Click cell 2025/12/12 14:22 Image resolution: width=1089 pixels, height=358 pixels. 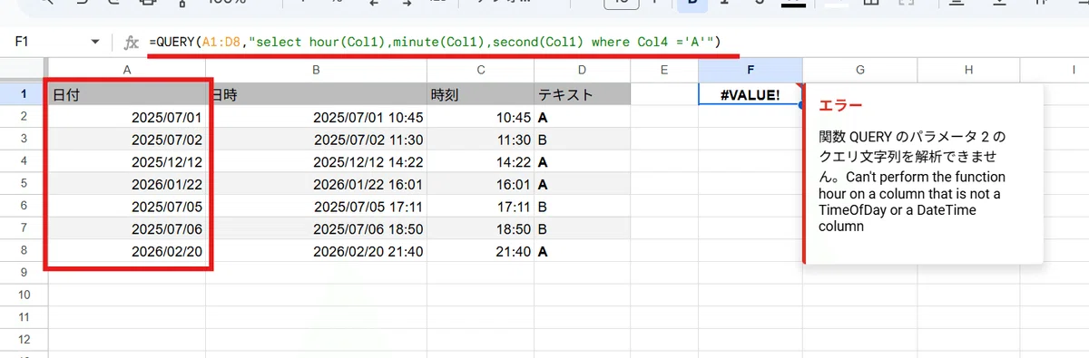[x=316, y=161]
